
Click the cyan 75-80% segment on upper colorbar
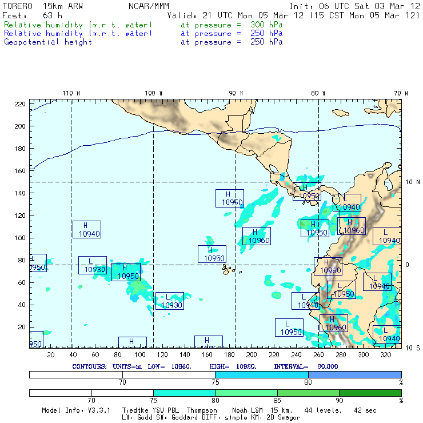point(261,374)
